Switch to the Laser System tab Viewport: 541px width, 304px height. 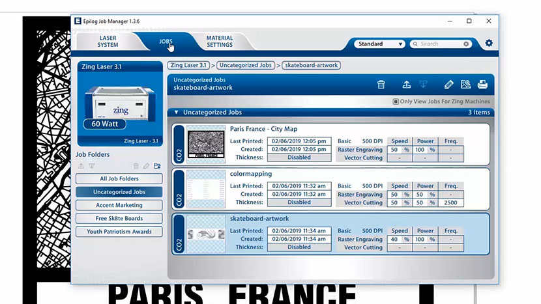(x=108, y=42)
